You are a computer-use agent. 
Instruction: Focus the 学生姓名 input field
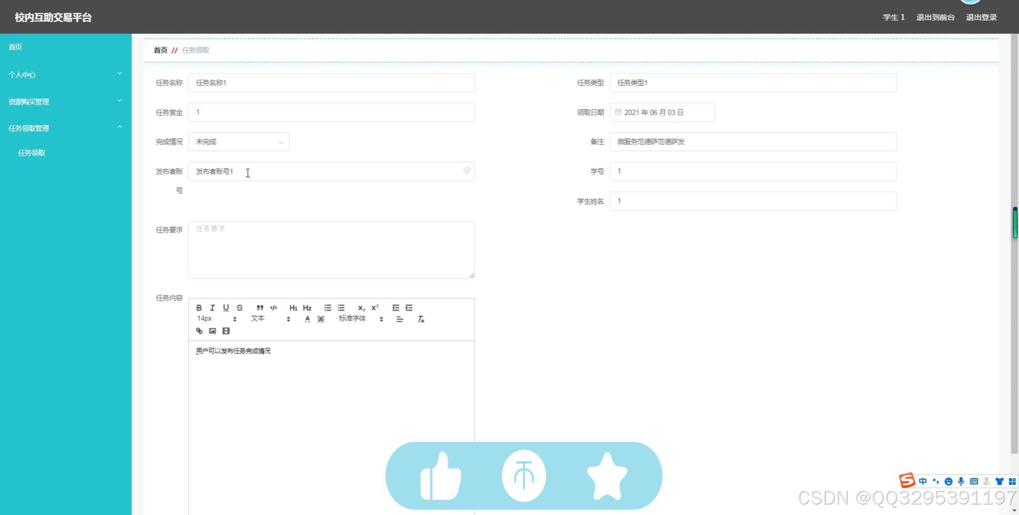(x=753, y=201)
